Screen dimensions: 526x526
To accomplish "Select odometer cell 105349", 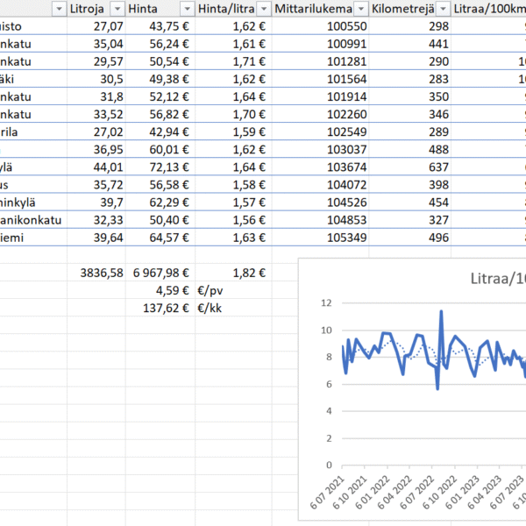I will coord(332,238).
